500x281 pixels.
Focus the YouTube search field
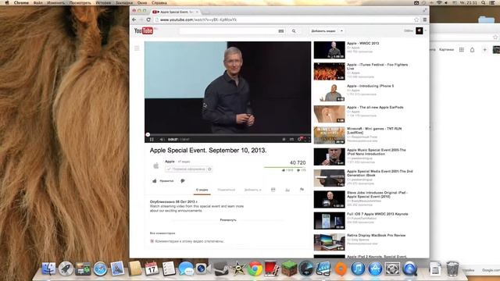click(228, 31)
